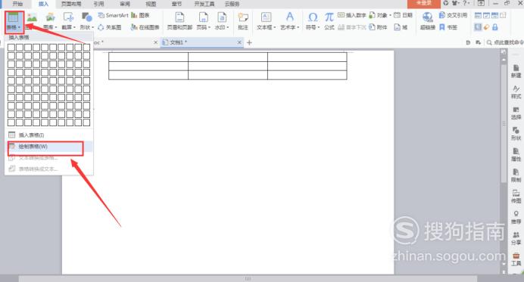Viewport: 524px width, 282px height.
Task: Open the Styles (样式) sidebar panel
Action: coord(516,91)
